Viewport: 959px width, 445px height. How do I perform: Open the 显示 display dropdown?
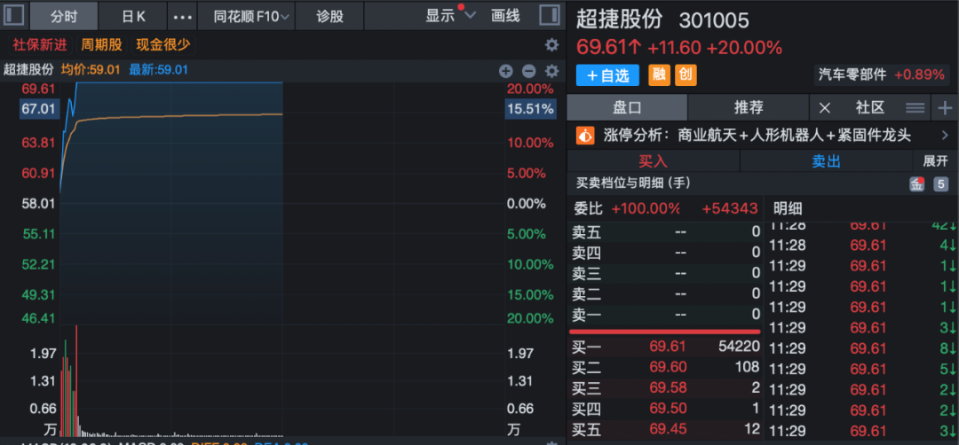coord(450,16)
